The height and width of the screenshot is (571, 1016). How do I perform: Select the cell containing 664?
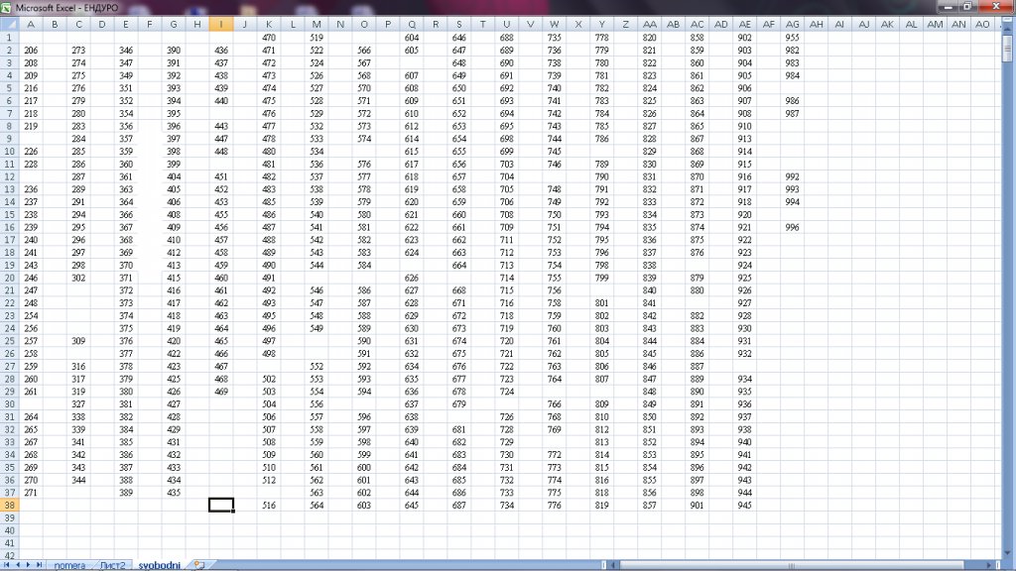pyautogui.click(x=458, y=265)
